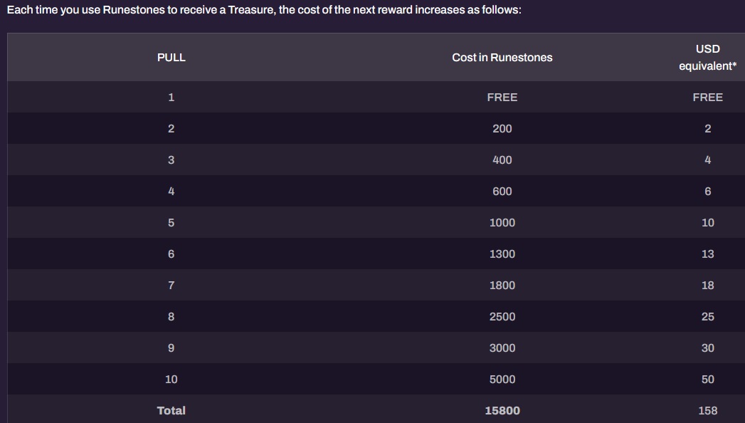
Task: Click the 400 Runestones cost cell
Action: point(502,160)
